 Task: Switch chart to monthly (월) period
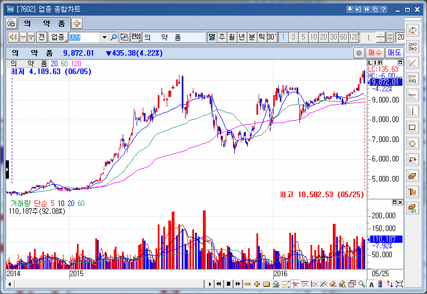(x=232, y=37)
